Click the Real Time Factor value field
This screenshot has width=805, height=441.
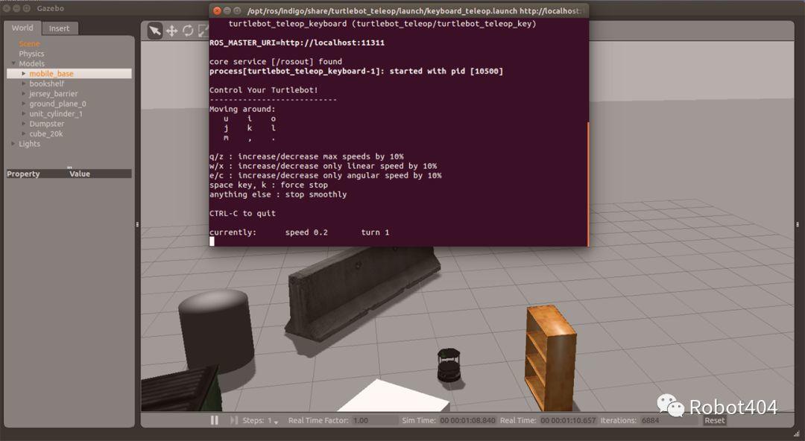click(x=375, y=420)
